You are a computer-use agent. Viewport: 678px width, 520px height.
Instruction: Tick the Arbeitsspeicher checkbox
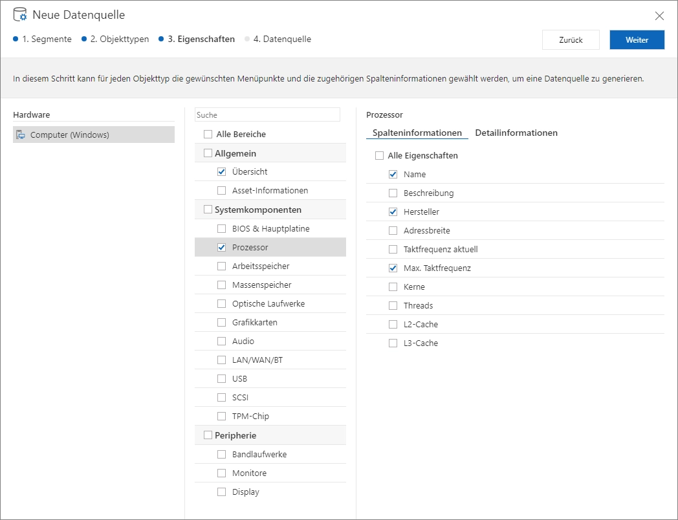221,266
